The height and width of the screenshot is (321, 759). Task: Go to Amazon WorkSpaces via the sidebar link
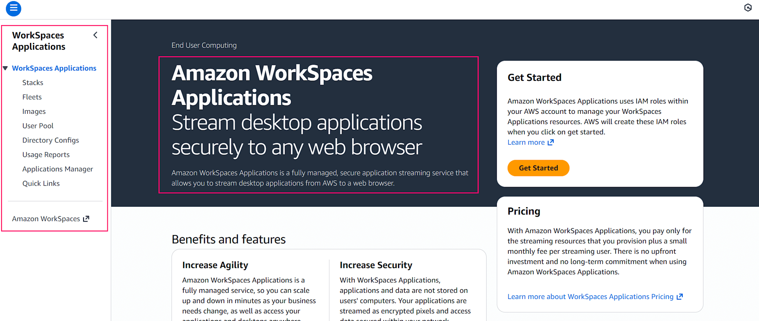[x=46, y=219]
